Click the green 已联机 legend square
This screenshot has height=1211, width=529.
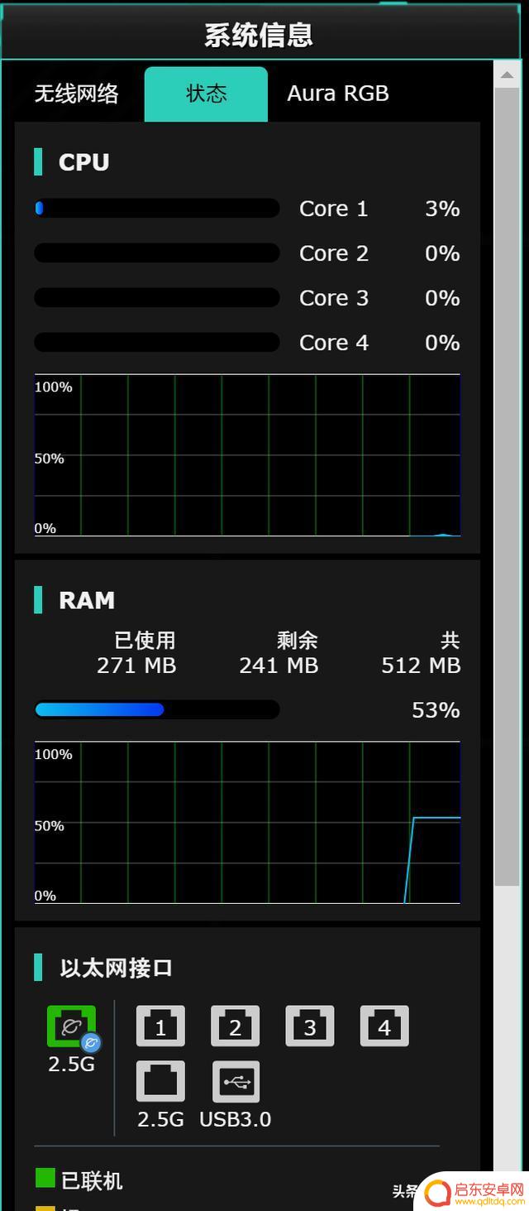pos(45,1178)
